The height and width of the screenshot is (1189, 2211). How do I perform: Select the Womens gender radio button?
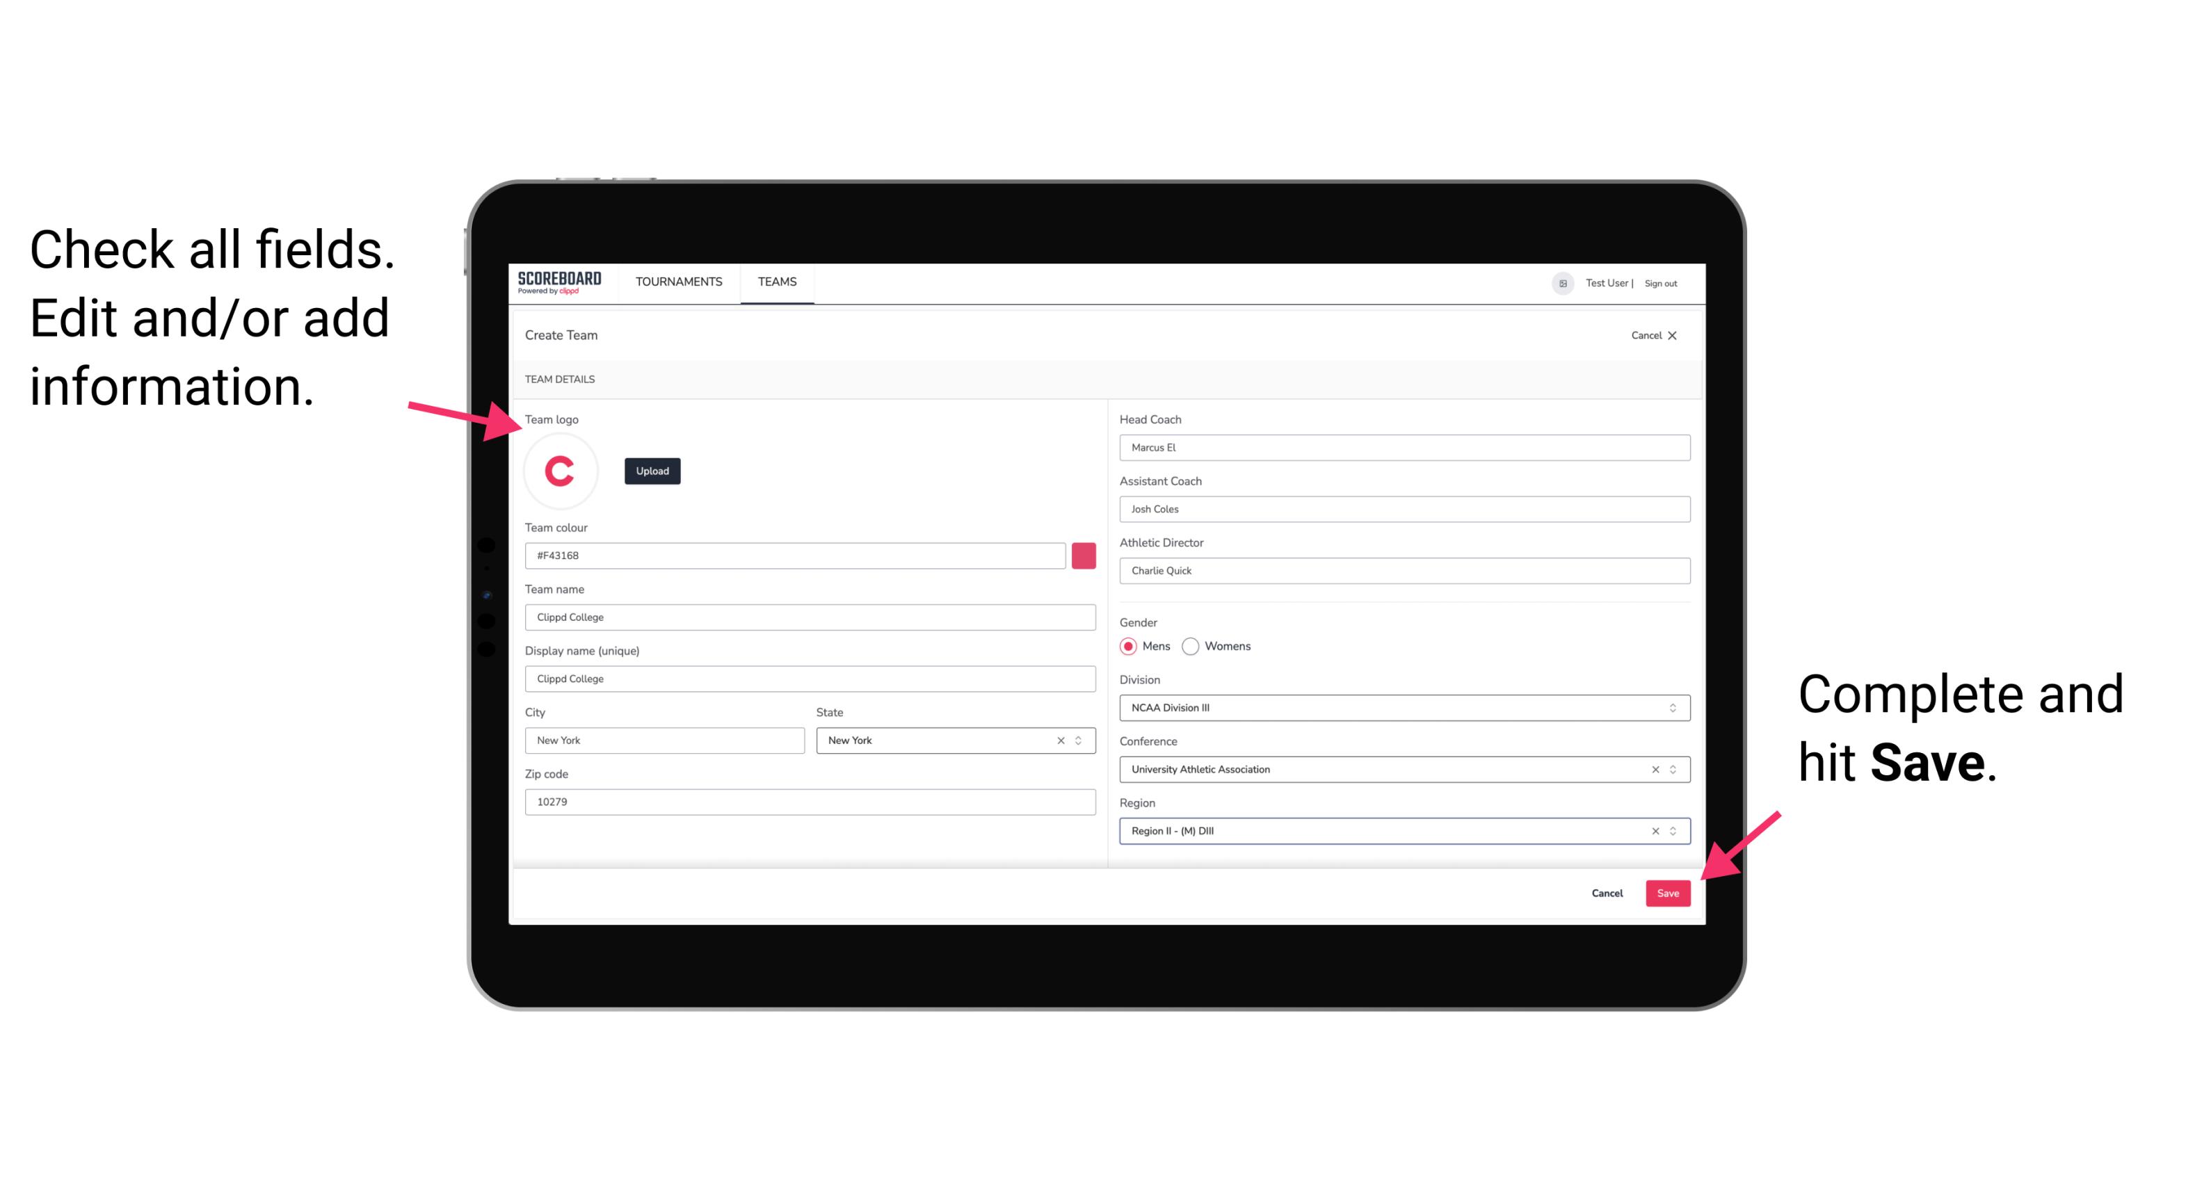coord(1191,646)
